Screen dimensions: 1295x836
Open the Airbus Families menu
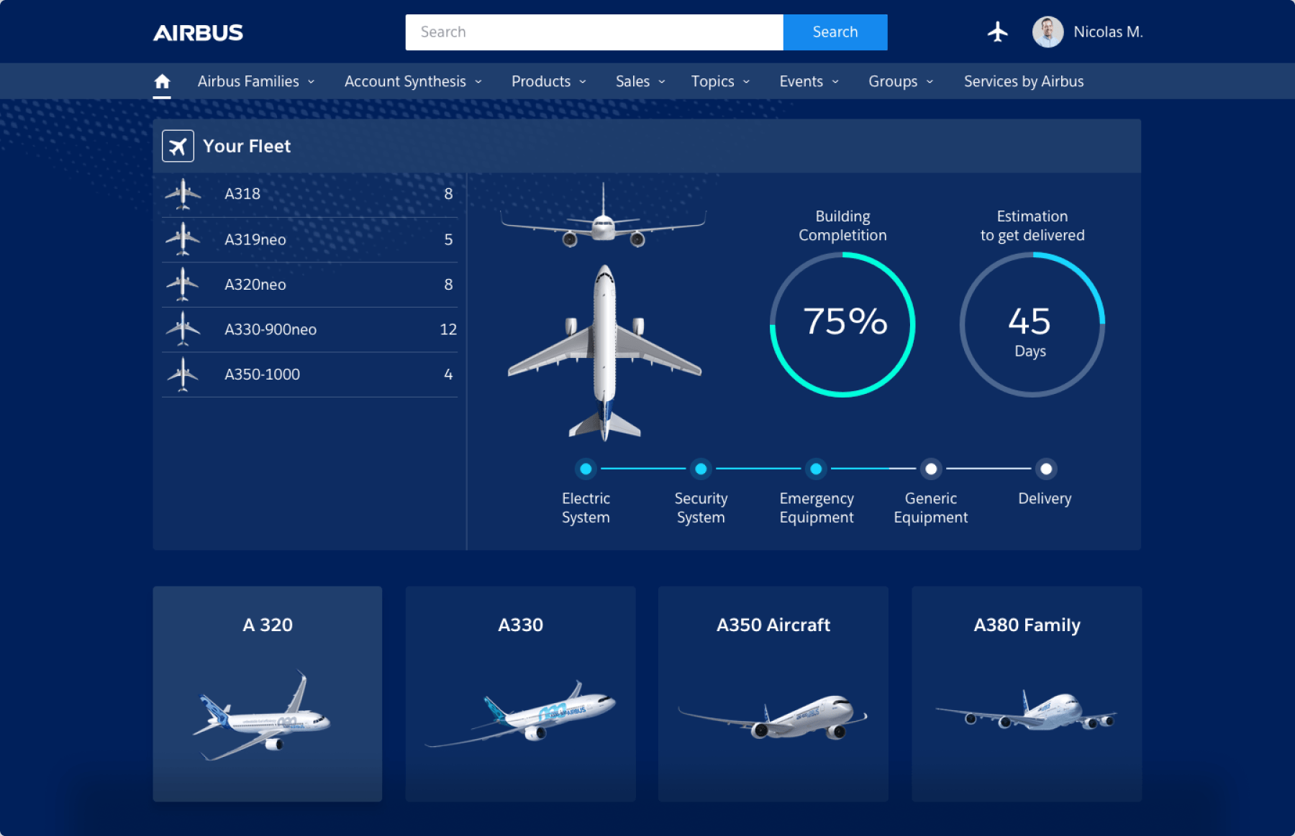click(248, 81)
